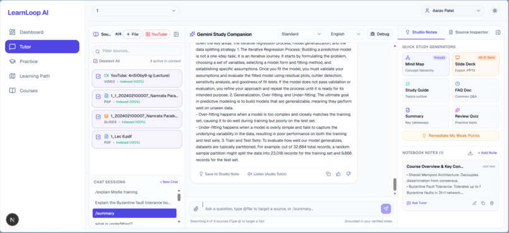Open 'what is underfitting?' chat session
Viewport: 509px width, 233px height.
point(135,224)
